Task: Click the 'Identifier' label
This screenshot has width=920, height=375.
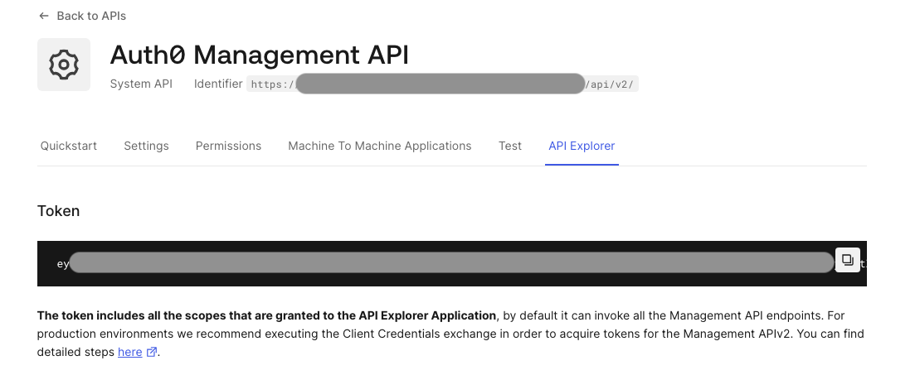Action: pyautogui.click(x=218, y=84)
